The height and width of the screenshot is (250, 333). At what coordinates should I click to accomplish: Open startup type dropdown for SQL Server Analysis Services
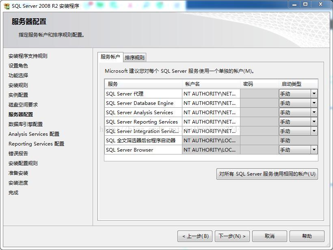pos(314,112)
